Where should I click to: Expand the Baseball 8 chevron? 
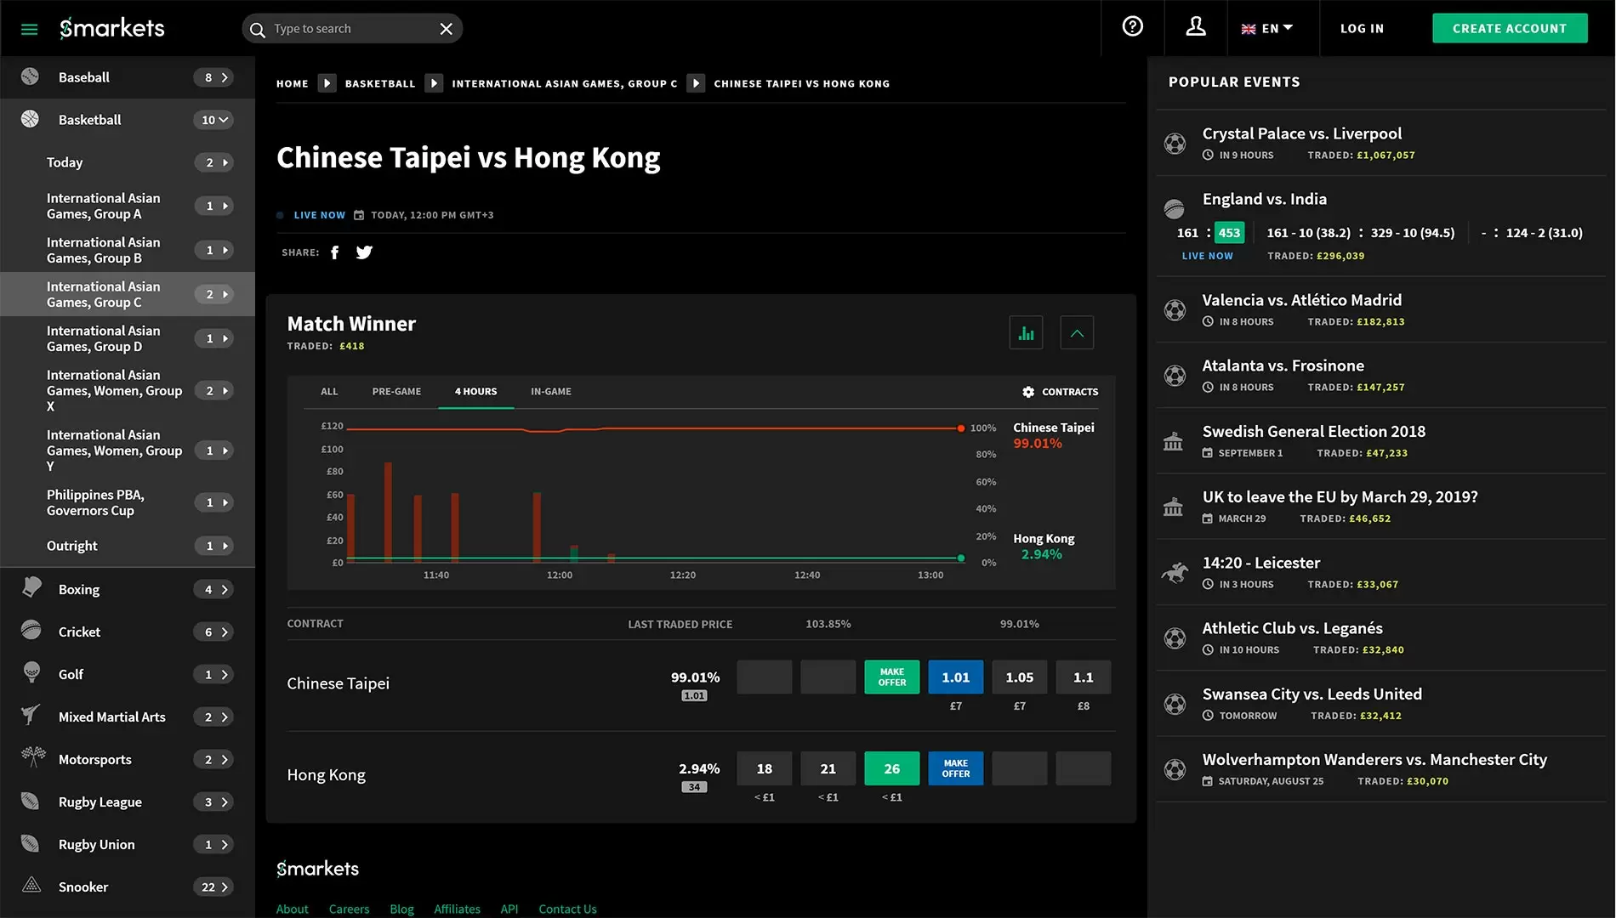click(x=213, y=77)
